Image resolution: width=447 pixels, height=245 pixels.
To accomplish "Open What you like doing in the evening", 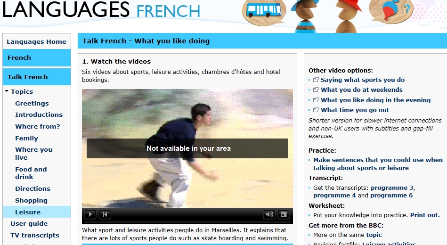I will tap(375, 100).
